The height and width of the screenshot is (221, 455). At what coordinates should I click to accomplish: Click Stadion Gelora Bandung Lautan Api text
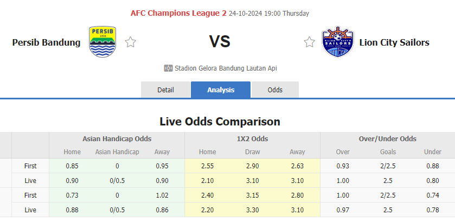point(226,68)
